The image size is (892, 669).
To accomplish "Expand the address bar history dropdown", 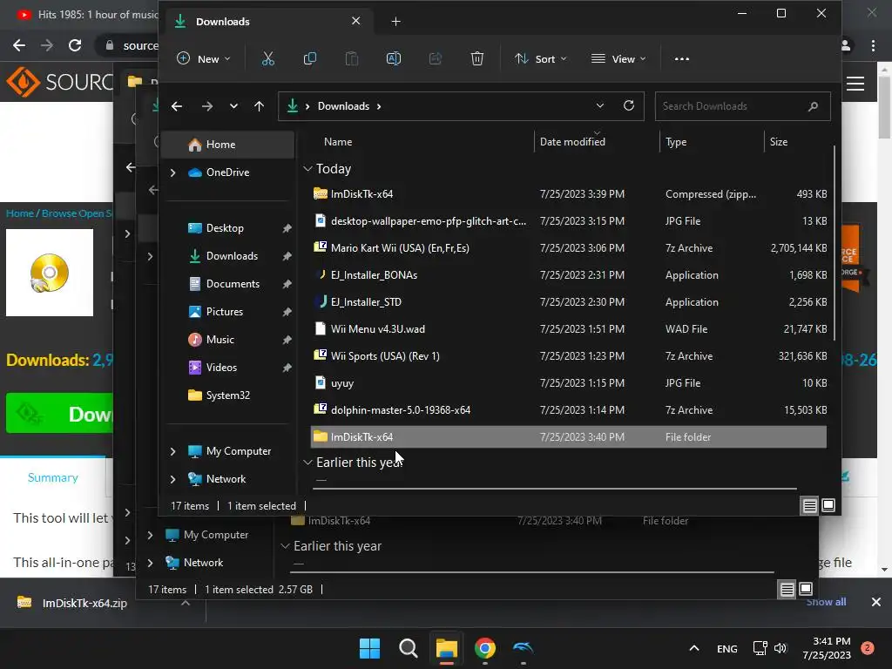I will tap(599, 105).
